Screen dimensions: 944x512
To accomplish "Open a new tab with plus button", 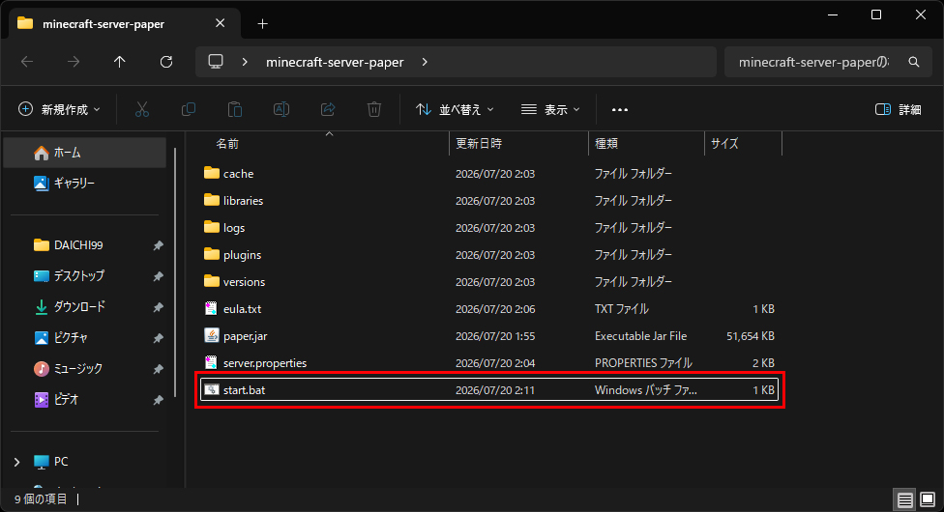I will pyautogui.click(x=262, y=24).
